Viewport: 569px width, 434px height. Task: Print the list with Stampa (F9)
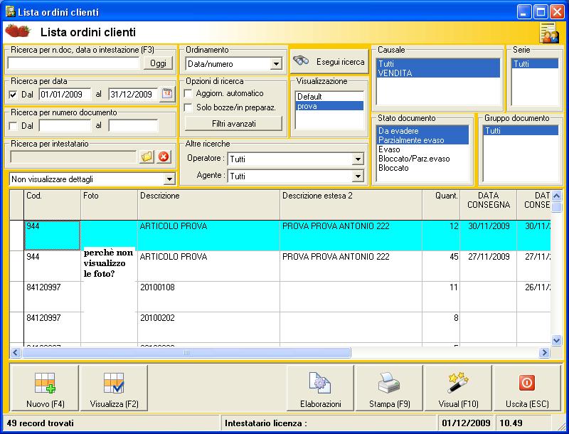coord(388,388)
